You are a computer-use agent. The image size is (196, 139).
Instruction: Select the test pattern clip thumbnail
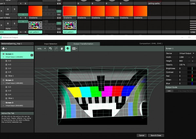pos(70,25)
